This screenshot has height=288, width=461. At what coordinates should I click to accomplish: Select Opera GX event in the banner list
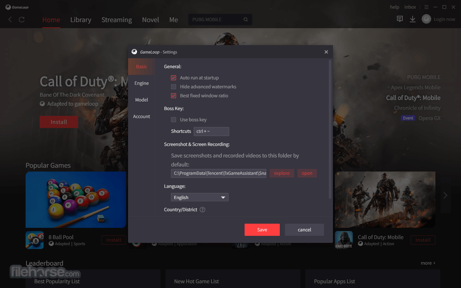421,118
